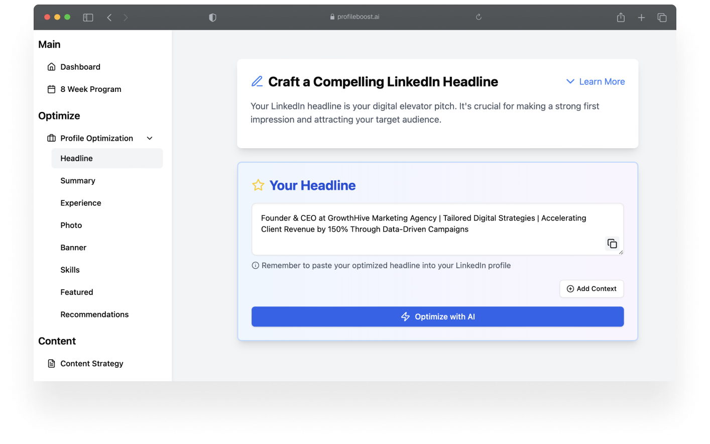Toggle the browser sidebar icon

click(88, 18)
